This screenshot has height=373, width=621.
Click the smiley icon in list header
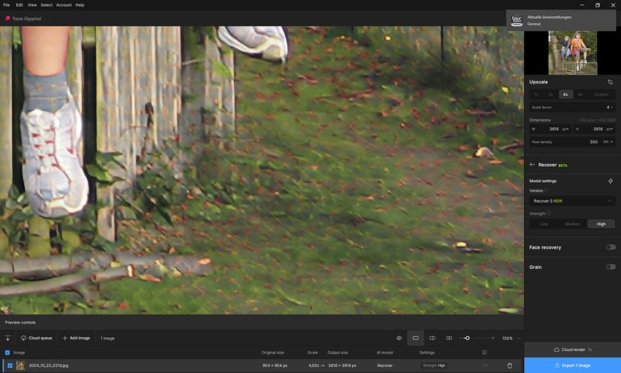[484, 353]
